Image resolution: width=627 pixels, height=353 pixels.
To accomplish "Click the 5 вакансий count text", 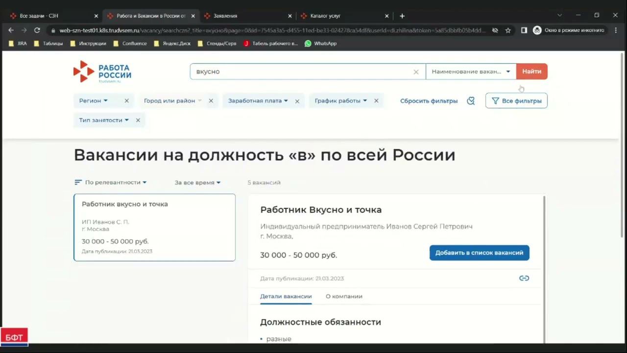I will pos(264,182).
